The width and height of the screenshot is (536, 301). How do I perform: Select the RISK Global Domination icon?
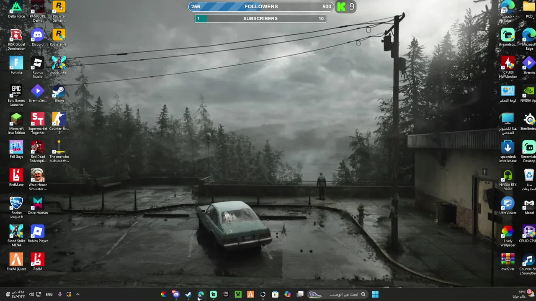click(16, 40)
